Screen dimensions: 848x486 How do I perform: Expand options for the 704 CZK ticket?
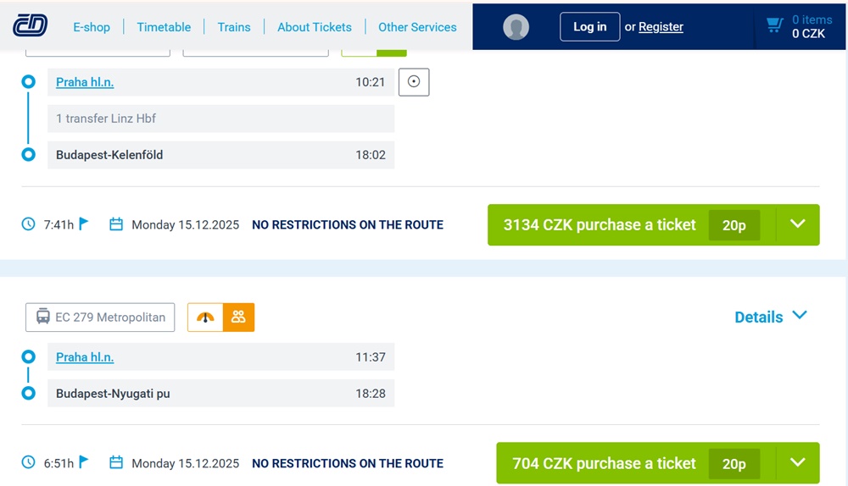(798, 463)
